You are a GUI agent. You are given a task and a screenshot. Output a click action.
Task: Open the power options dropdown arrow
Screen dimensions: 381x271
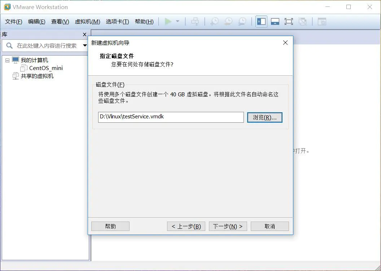point(178,21)
